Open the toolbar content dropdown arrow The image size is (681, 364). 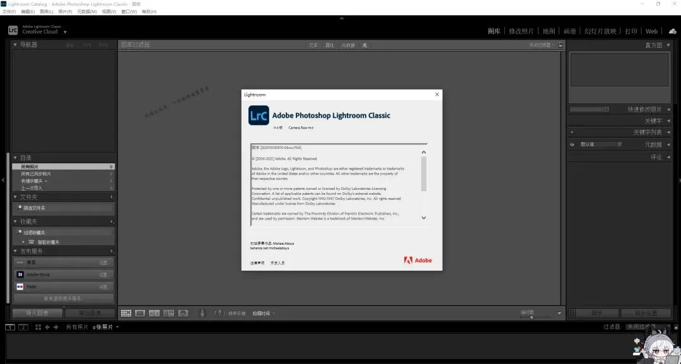(559, 313)
